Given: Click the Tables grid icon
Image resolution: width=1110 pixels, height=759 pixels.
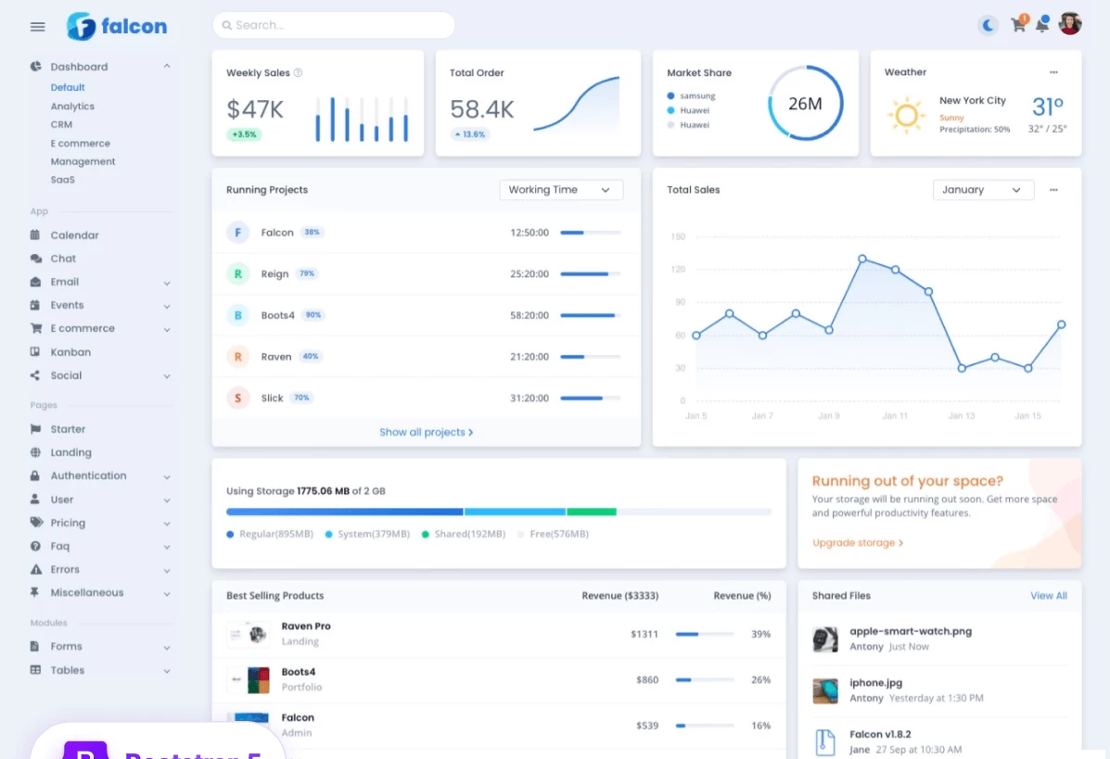Looking at the screenshot, I should point(35,669).
